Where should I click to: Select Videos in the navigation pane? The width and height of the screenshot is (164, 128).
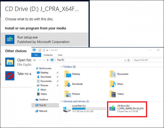pyautogui.click(x=42, y=94)
